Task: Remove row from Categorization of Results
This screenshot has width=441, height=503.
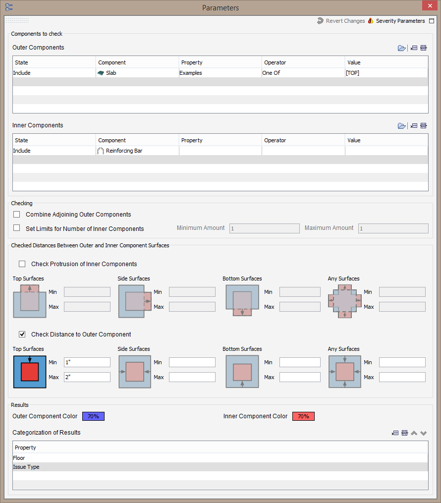Action: (x=405, y=433)
